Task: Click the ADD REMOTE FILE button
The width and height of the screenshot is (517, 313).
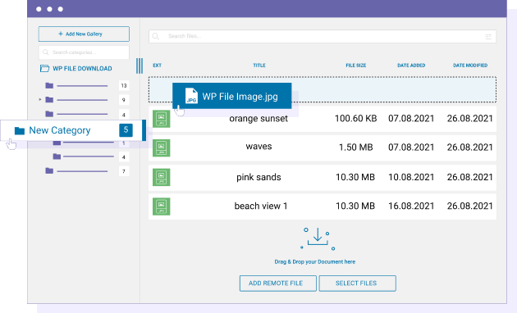Action: tap(278, 284)
